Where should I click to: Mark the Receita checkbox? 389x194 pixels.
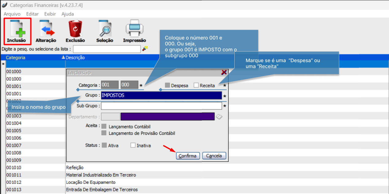196,85
